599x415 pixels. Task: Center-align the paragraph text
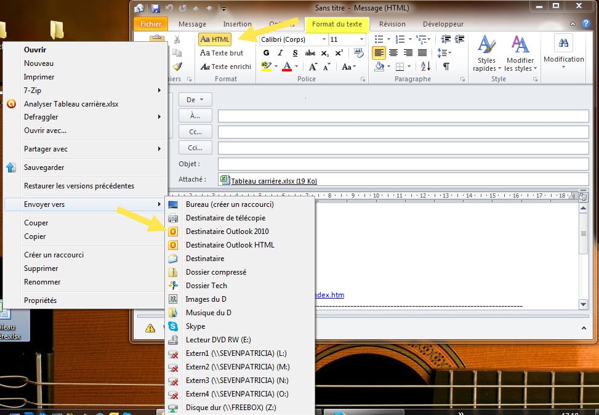click(x=393, y=53)
